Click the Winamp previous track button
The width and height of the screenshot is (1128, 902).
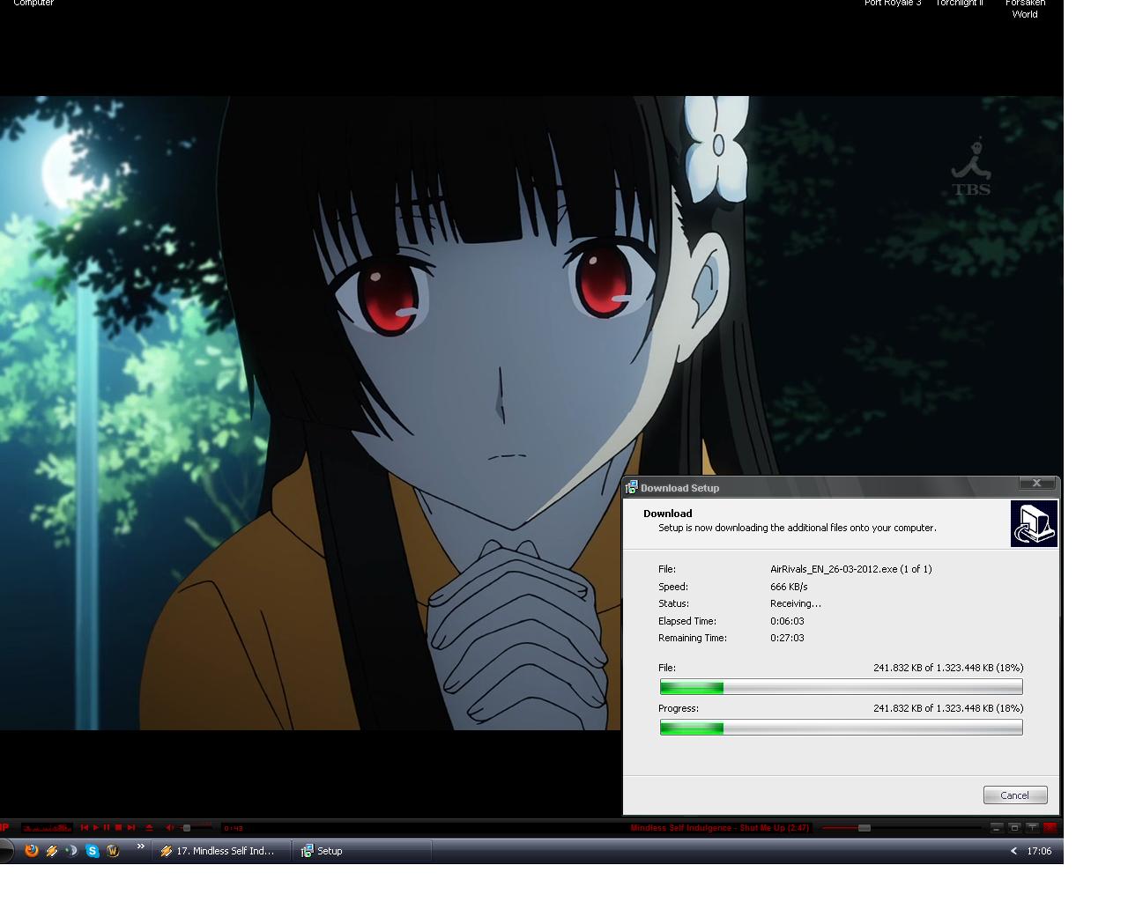[85, 828]
